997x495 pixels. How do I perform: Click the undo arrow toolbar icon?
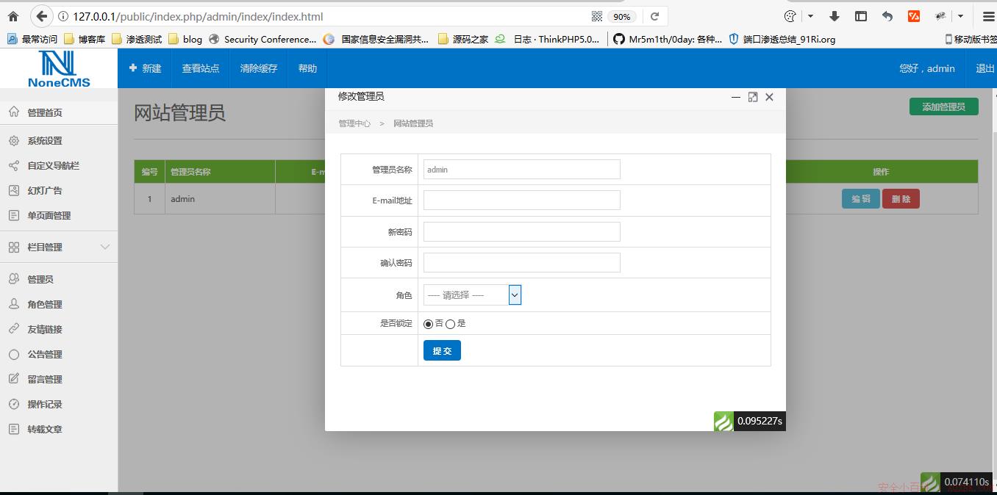pos(887,16)
